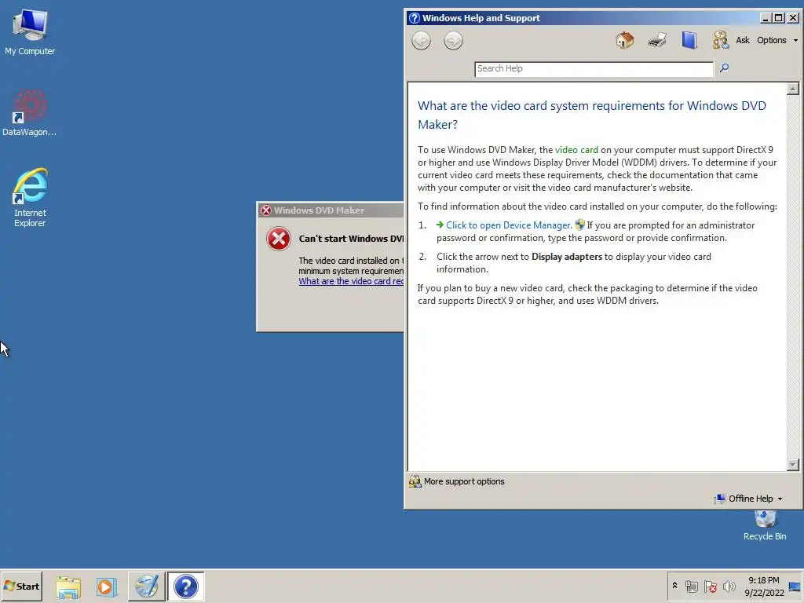Click the Help and Support title icon
This screenshot has height=603, width=804.
point(415,18)
